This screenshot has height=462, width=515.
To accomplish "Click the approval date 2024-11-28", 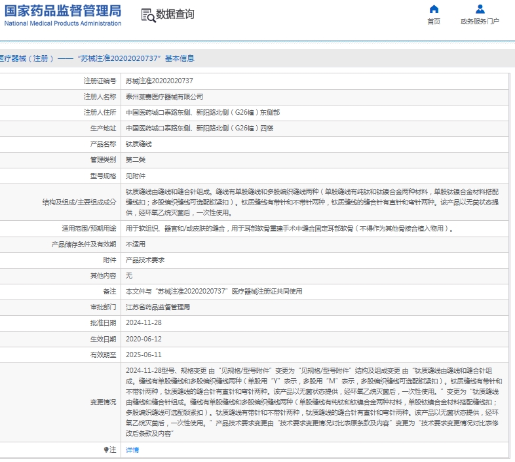I will 143,323.
